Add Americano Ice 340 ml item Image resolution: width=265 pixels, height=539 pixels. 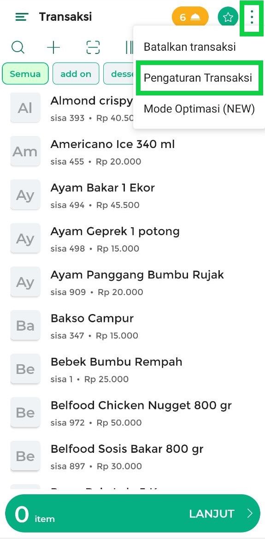click(x=132, y=151)
